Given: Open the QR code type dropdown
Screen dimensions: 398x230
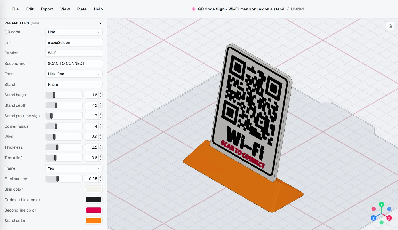Looking at the screenshot, I should tap(74, 32).
